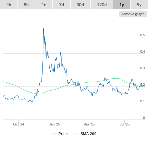The image size is (148, 142).
Task: Select the active 1y range tab
Action: (x=122, y=5)
